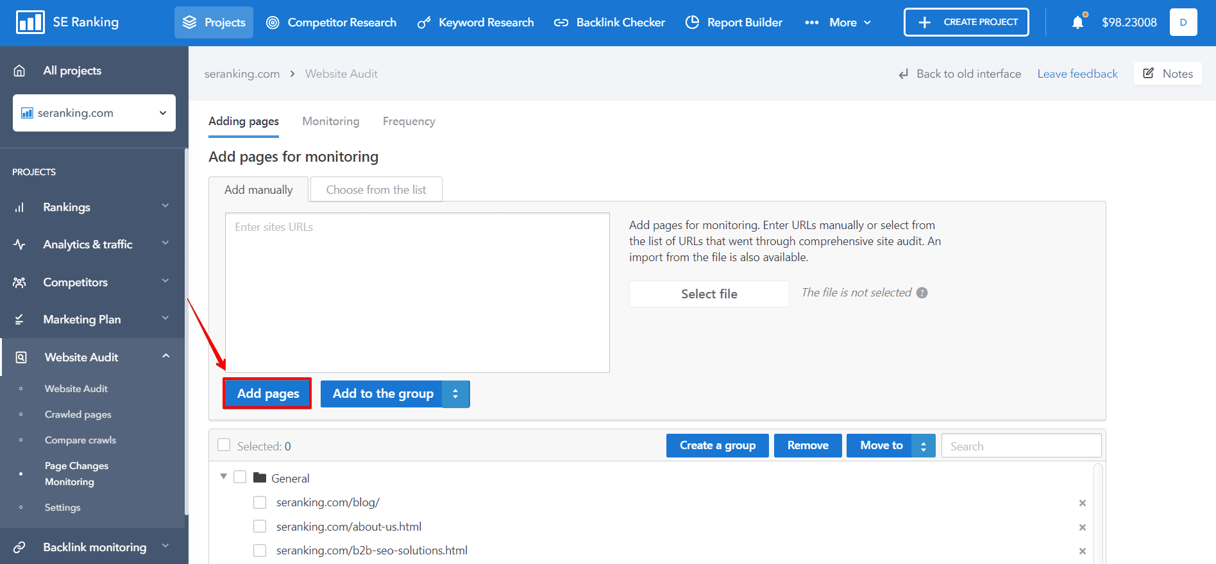Click the Search input field

pos(1022,446)
